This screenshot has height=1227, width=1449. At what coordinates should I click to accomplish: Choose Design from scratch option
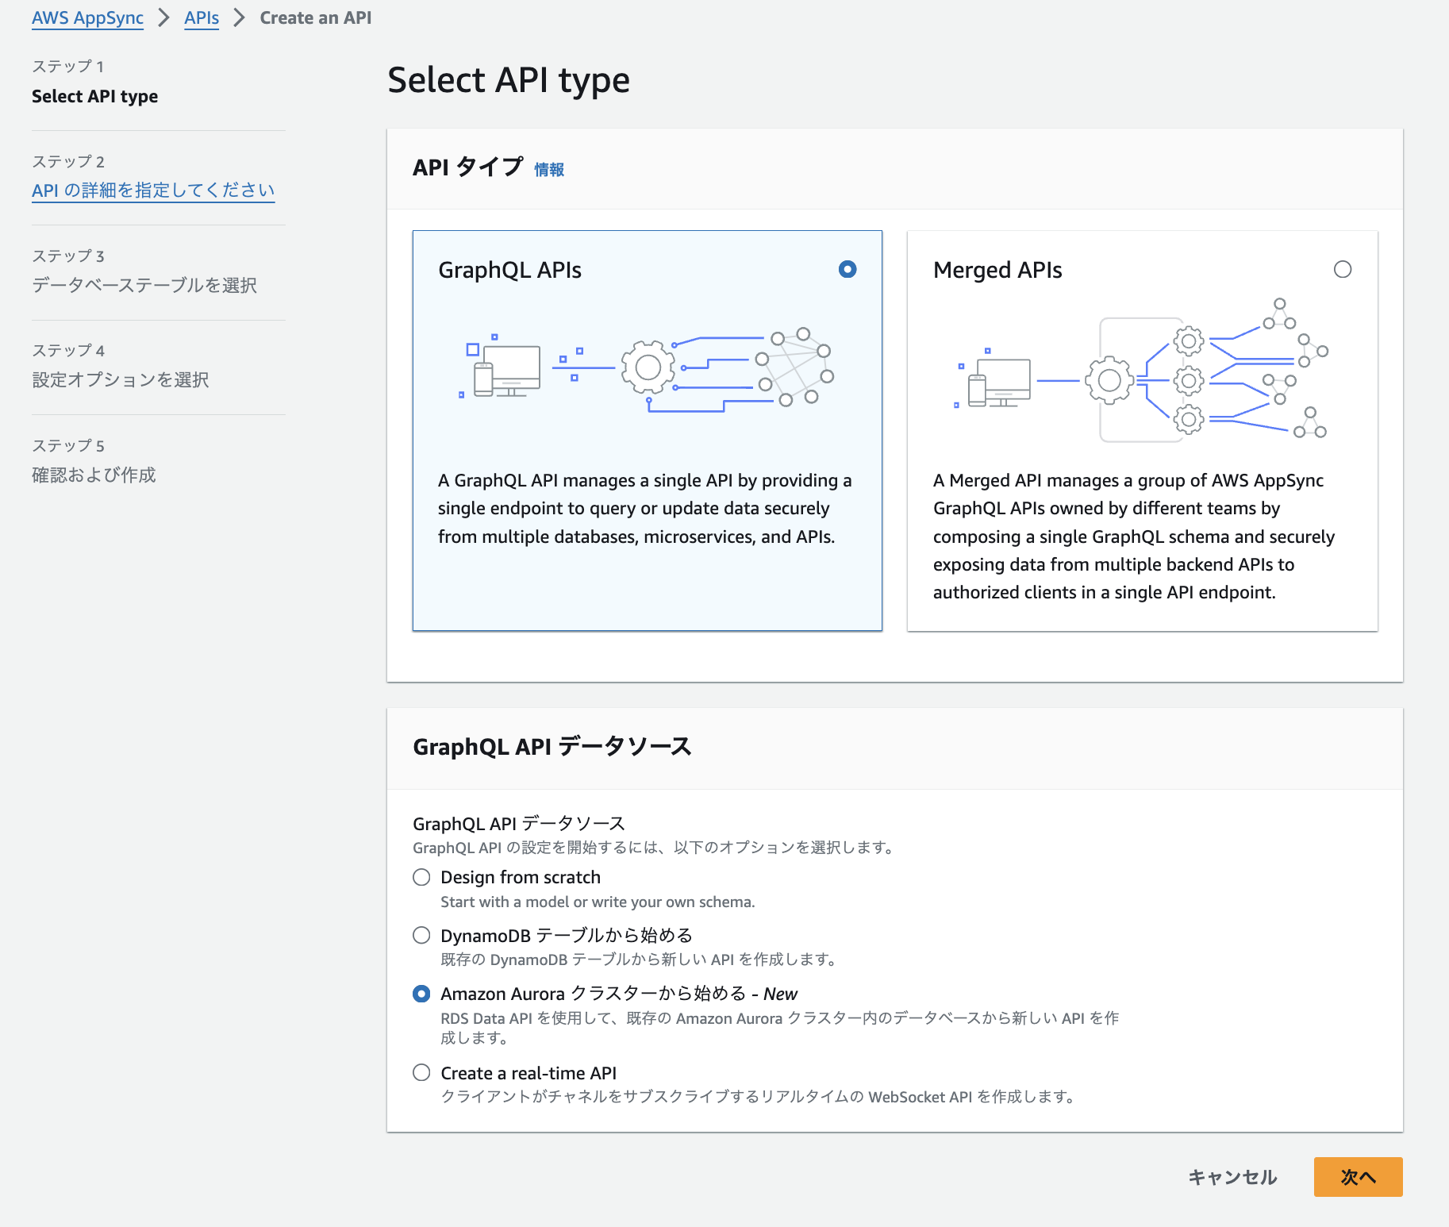click(421, 877)
